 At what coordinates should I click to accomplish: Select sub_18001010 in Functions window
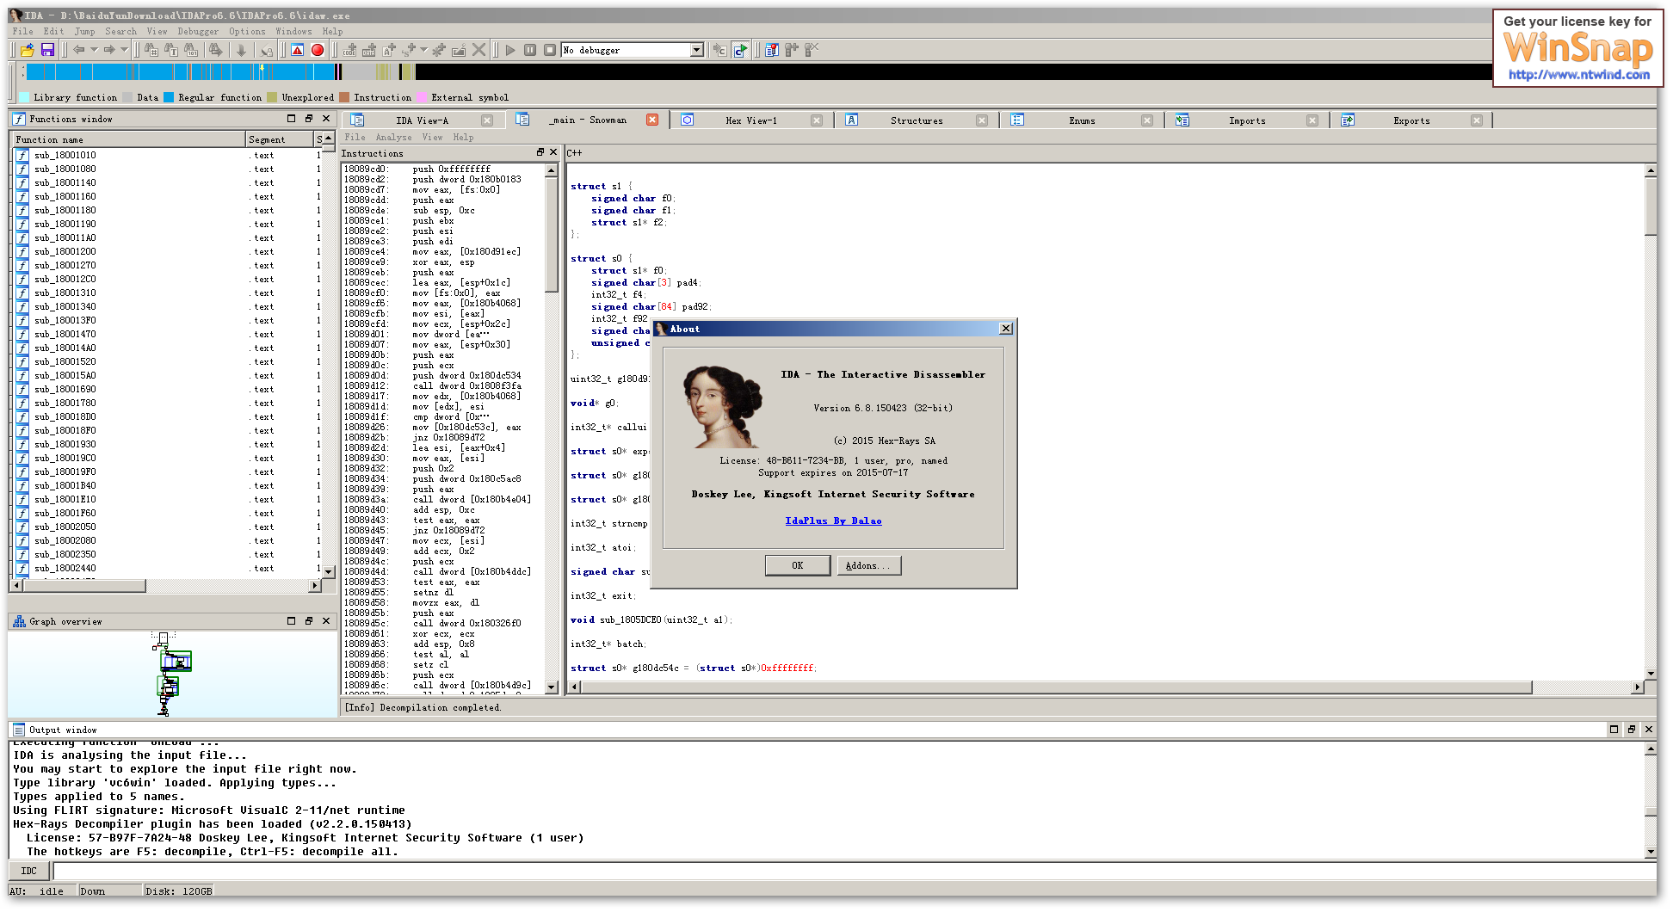[x=65, y=156]
